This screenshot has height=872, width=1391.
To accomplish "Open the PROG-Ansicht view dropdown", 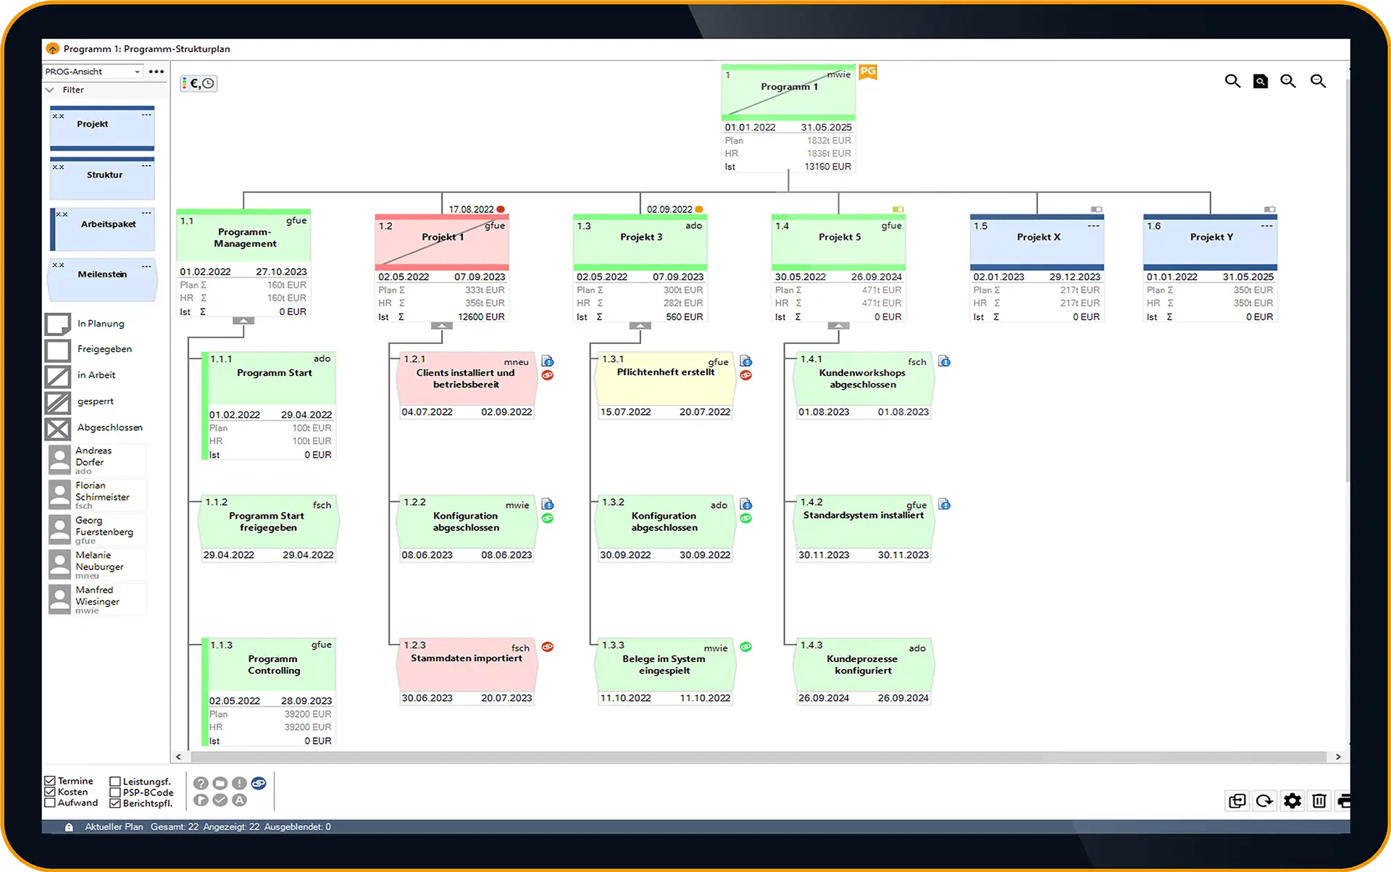I will click(x=93, y=72).
